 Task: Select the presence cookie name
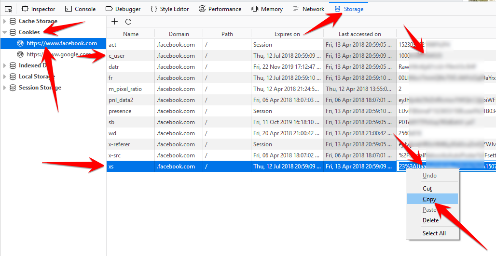[x=120, y=111]
